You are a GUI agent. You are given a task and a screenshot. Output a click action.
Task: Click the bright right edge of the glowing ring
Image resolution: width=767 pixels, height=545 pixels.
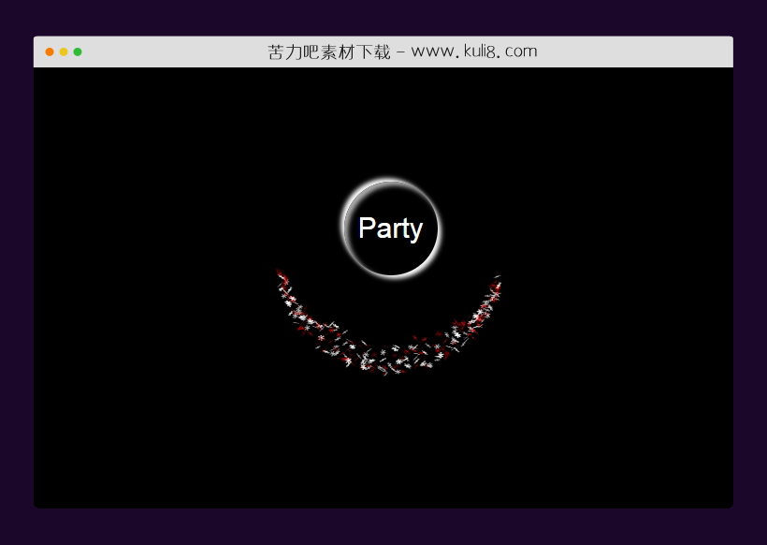click(437, 229)
